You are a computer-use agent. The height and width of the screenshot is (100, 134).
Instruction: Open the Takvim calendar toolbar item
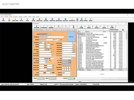pos(86,20)
